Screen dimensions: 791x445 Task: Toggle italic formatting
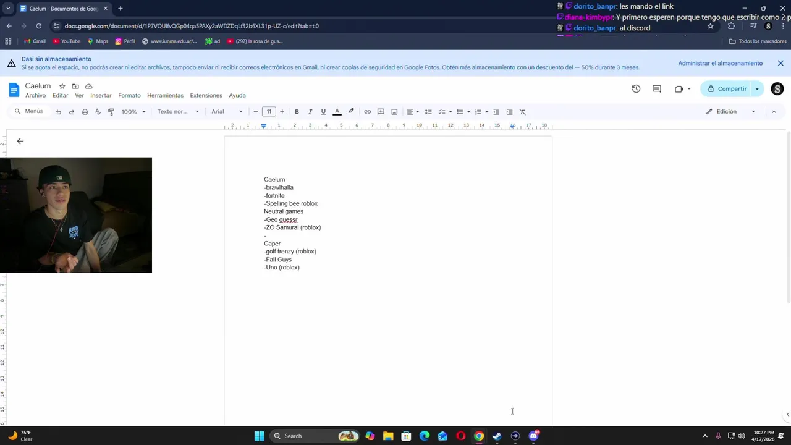coord(310,112)
